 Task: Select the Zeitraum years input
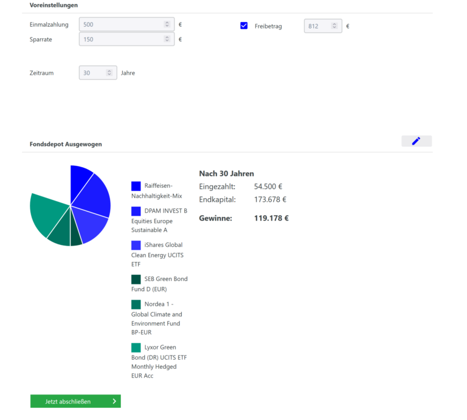point(92,73)
